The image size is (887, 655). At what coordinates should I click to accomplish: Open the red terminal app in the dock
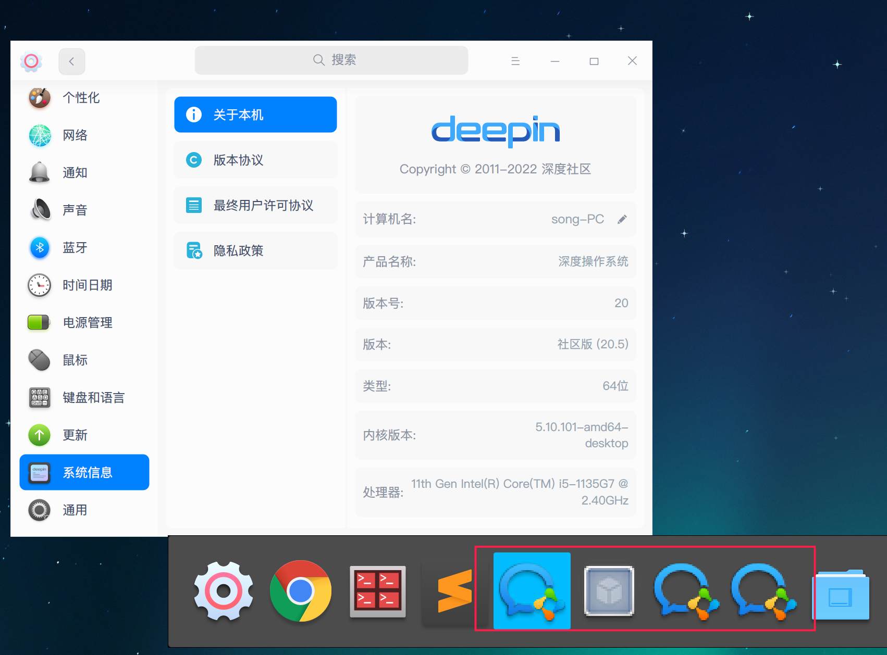[x=378, y=591]
